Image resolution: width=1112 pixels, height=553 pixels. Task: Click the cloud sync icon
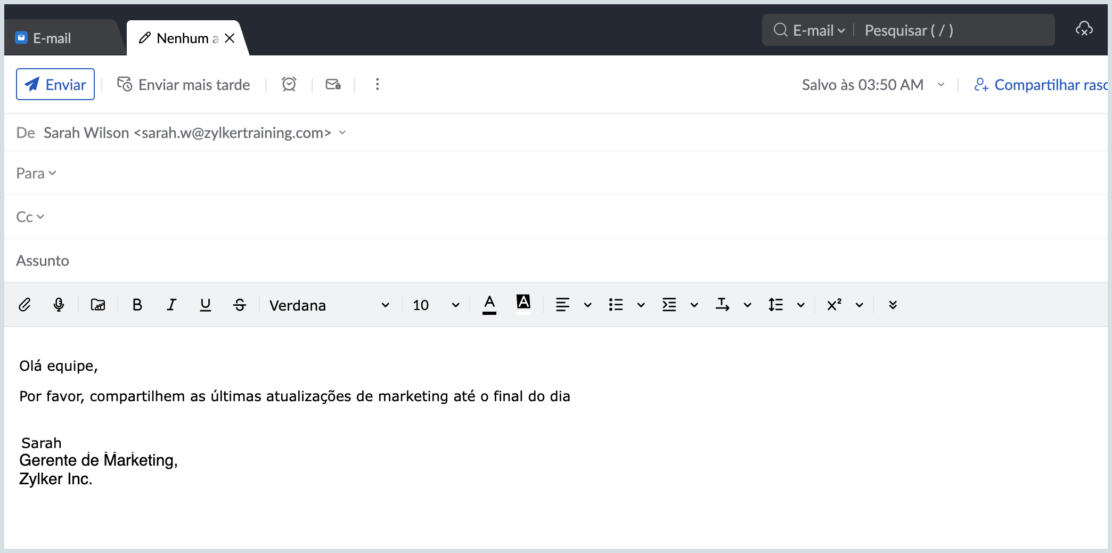coord(1084,29)
